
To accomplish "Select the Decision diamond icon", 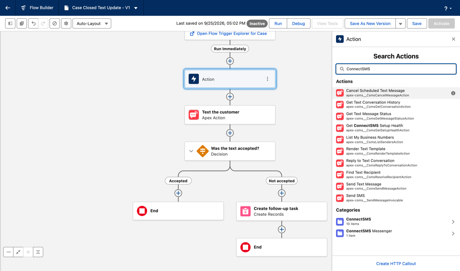I will point(203,151).
